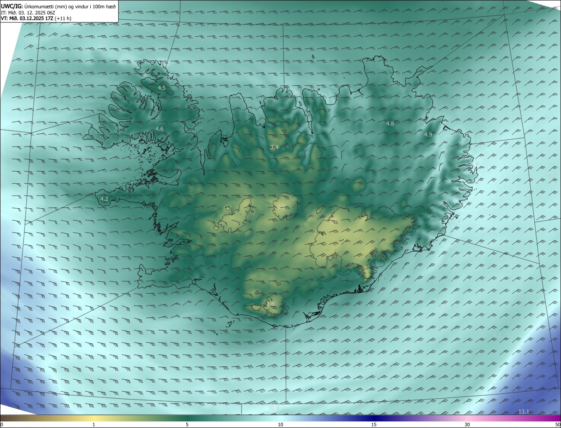Click the 15 tick on the color scale
561x428 pixels.
(374, 424)
